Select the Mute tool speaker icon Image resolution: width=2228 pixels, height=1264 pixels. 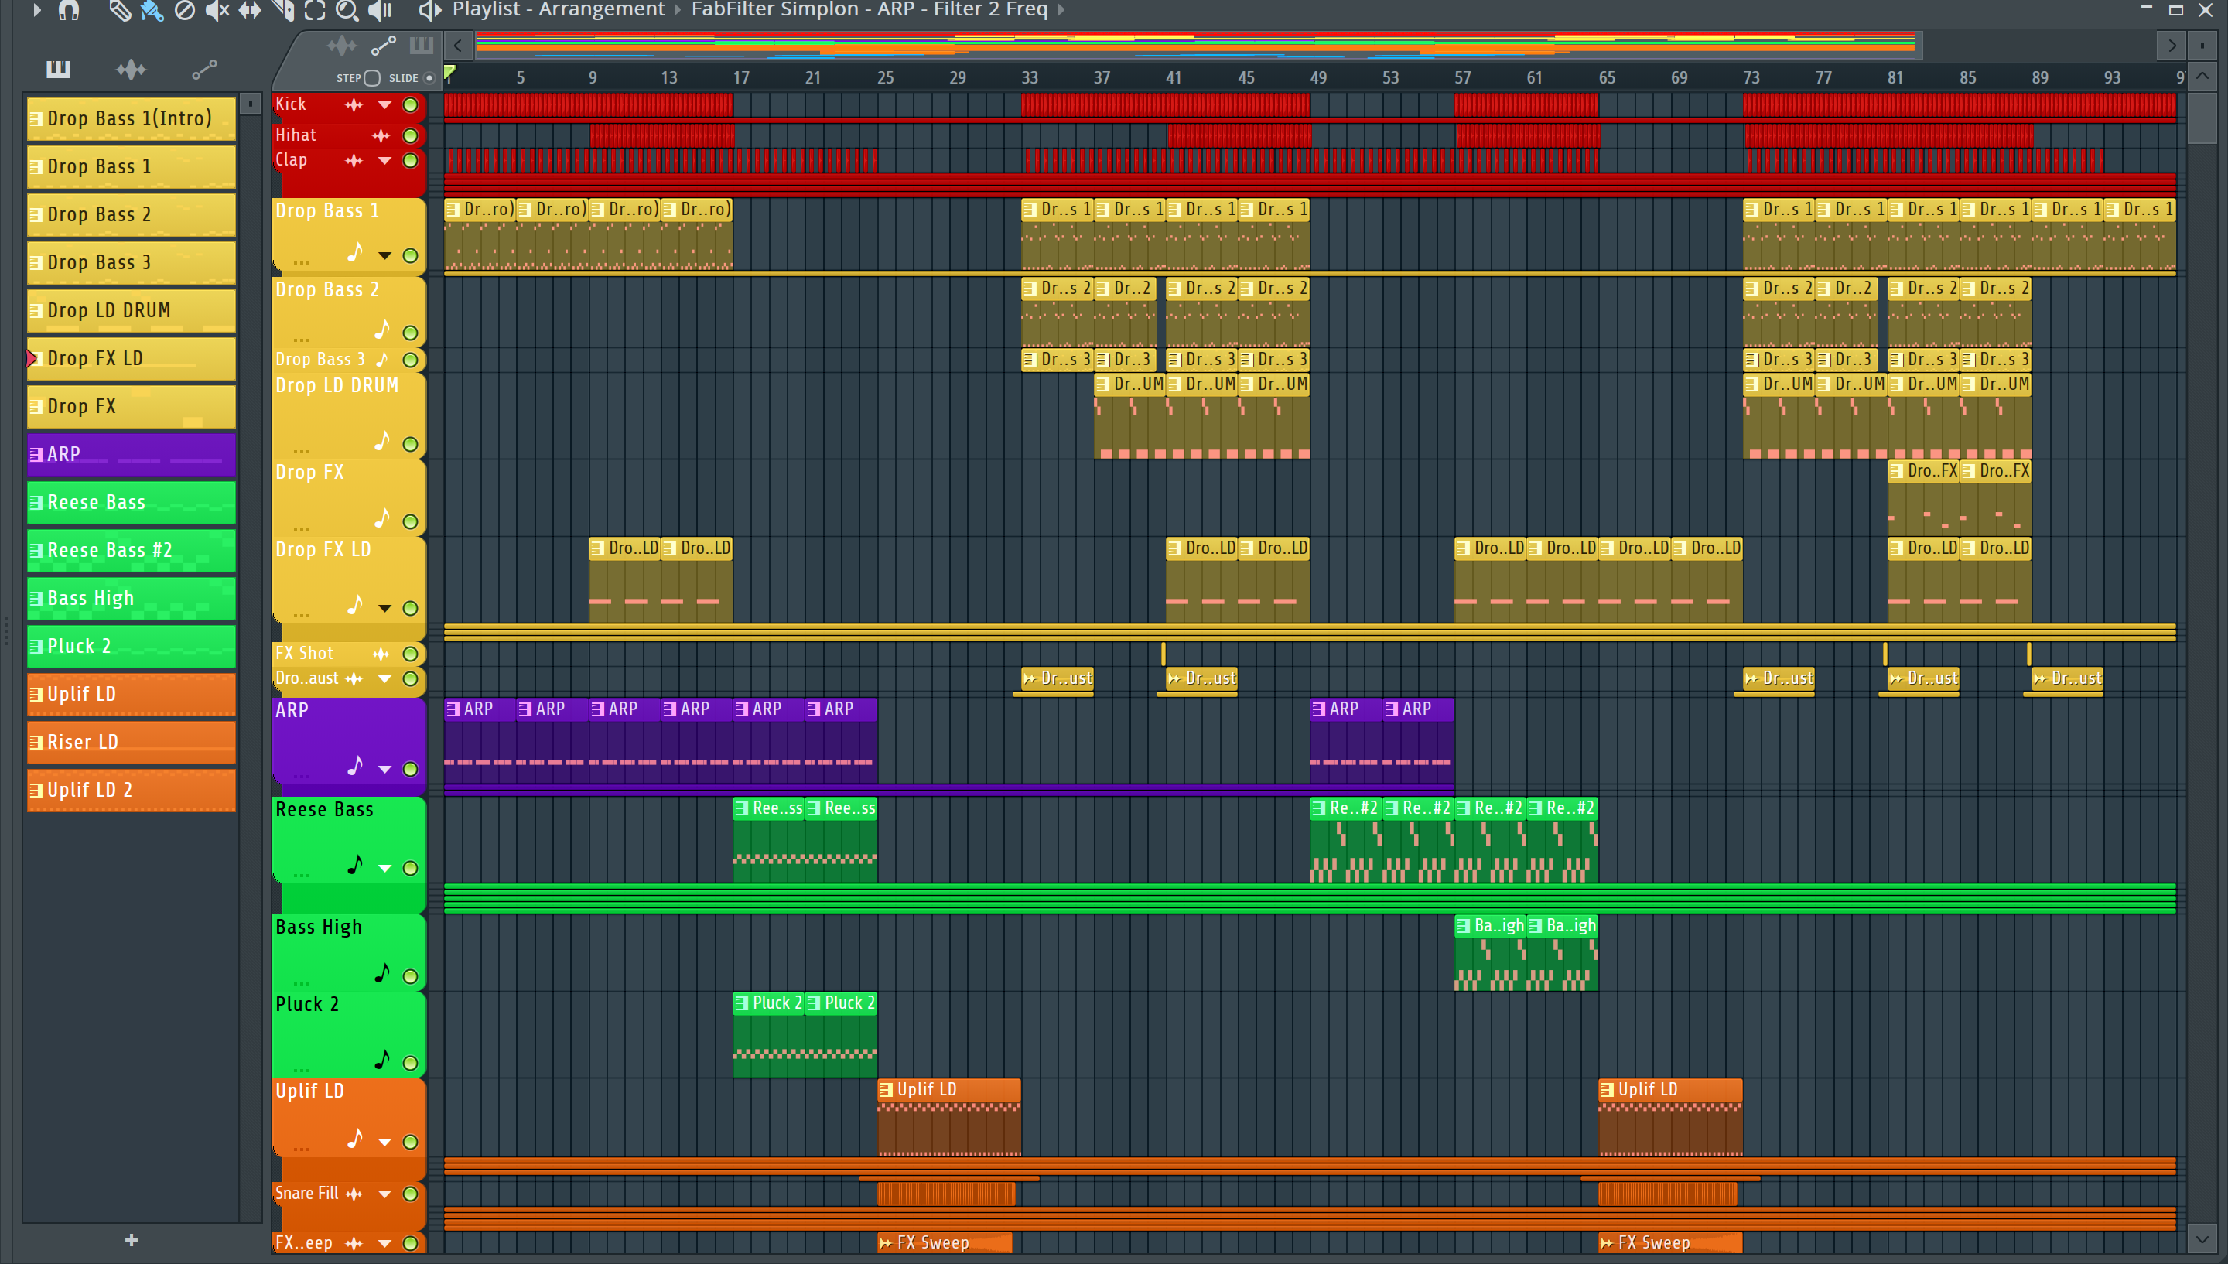point(217,10)
